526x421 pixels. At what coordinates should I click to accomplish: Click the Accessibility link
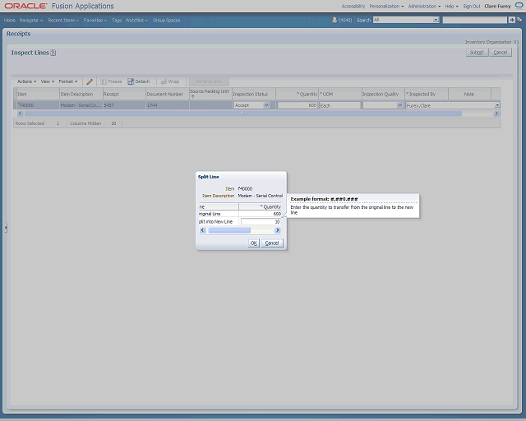tap(353, 6)
